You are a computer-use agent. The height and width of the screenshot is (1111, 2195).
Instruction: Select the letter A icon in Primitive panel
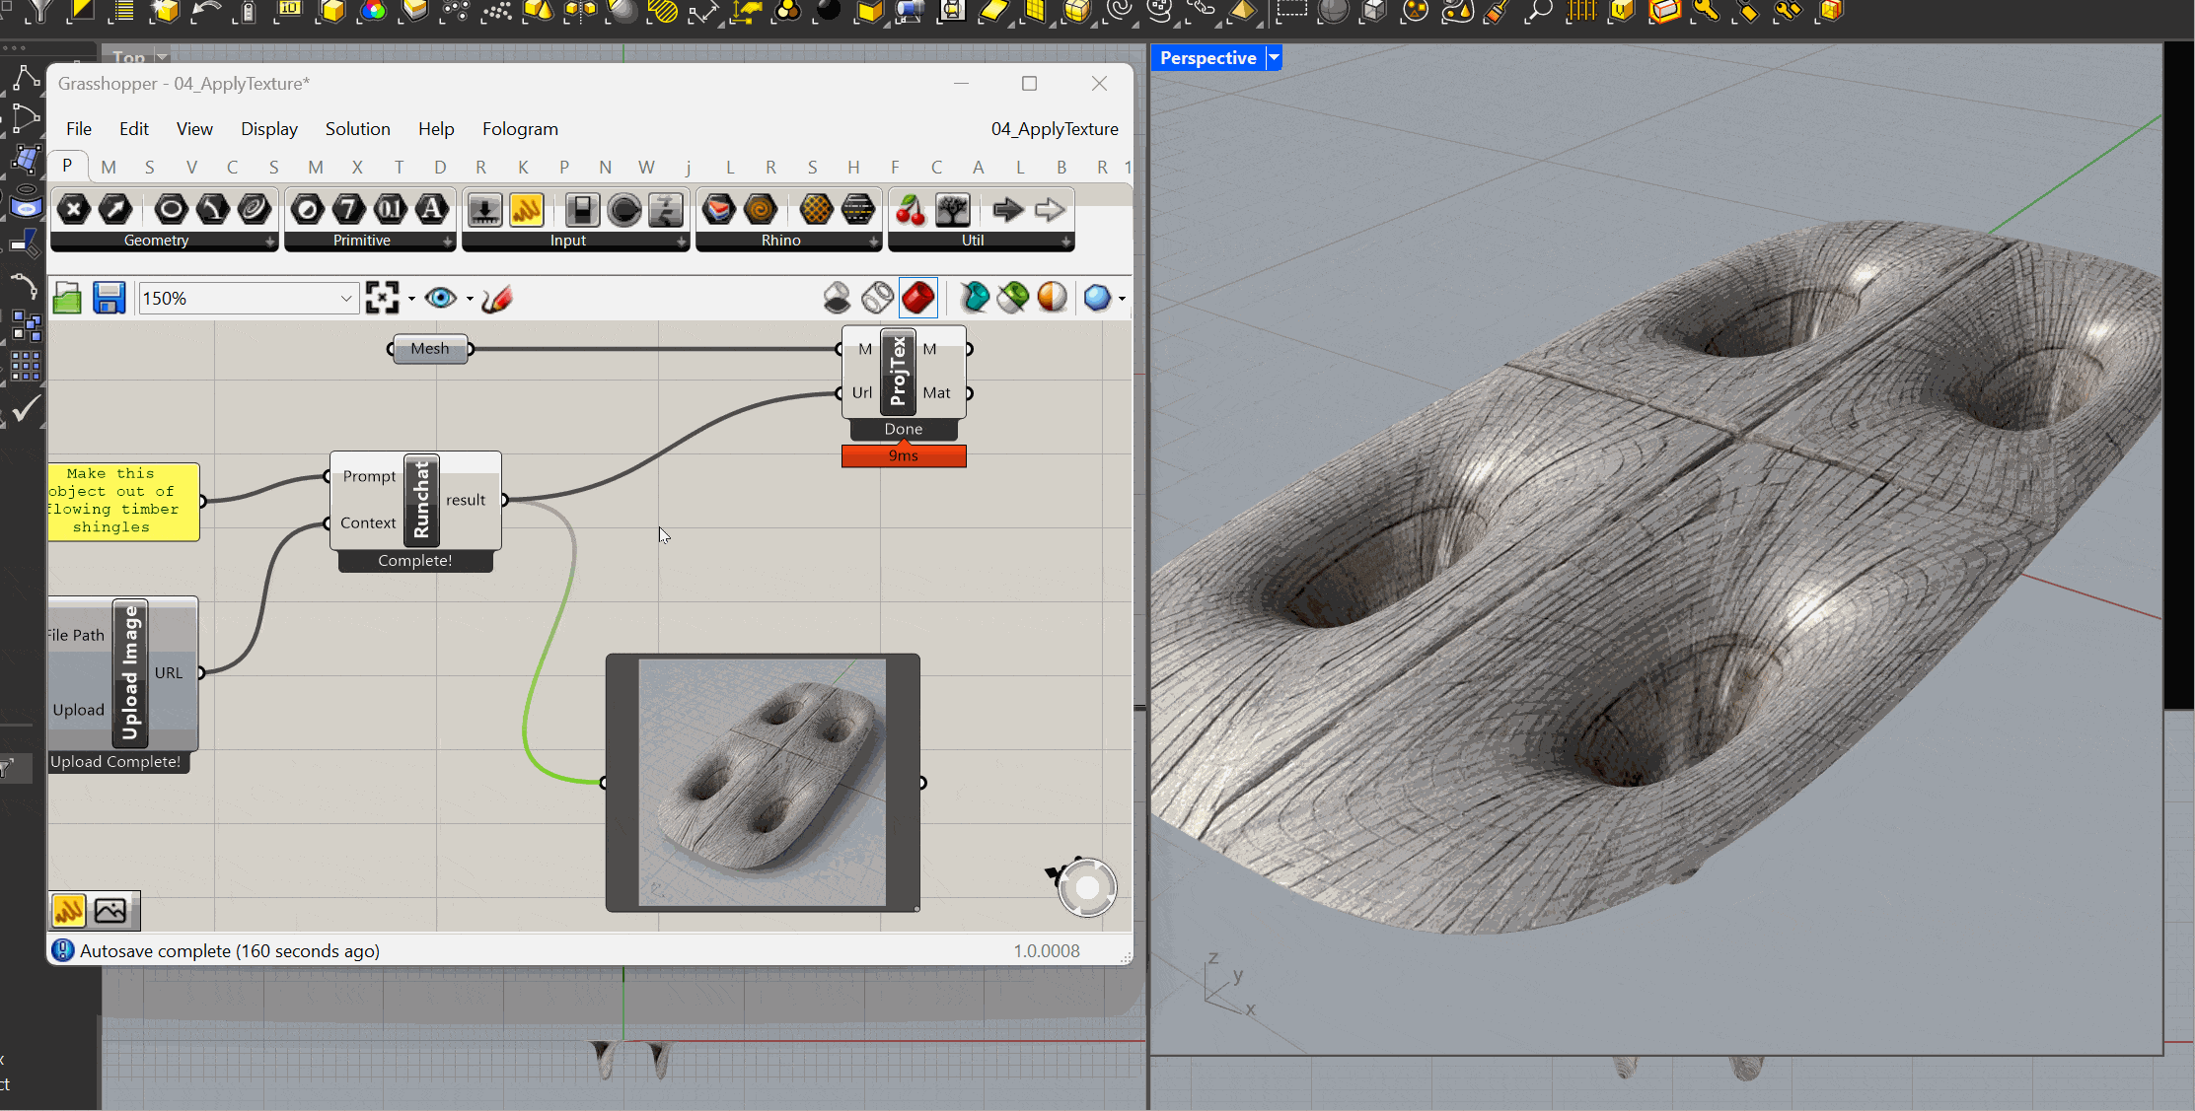tap(431, 209)
